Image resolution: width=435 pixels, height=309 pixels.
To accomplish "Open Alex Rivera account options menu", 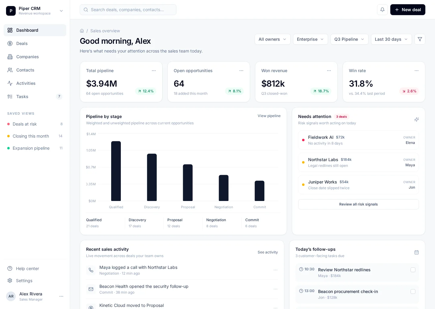I will click(x=61, y=296).
